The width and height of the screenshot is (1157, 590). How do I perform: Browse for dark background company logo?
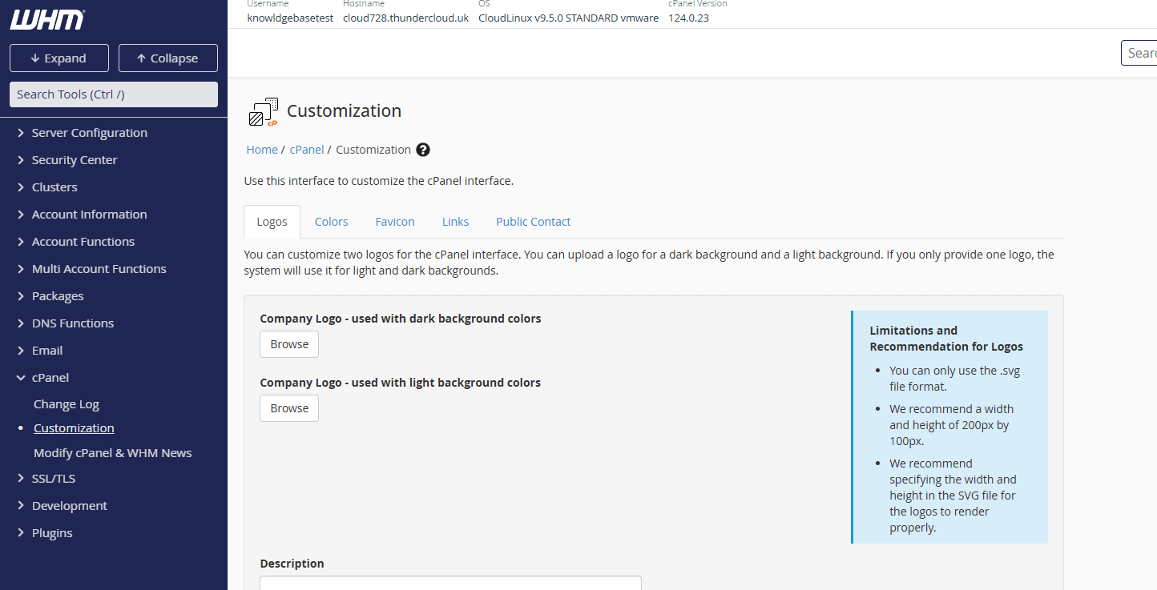pyautogui.click(x=289, y=344)
